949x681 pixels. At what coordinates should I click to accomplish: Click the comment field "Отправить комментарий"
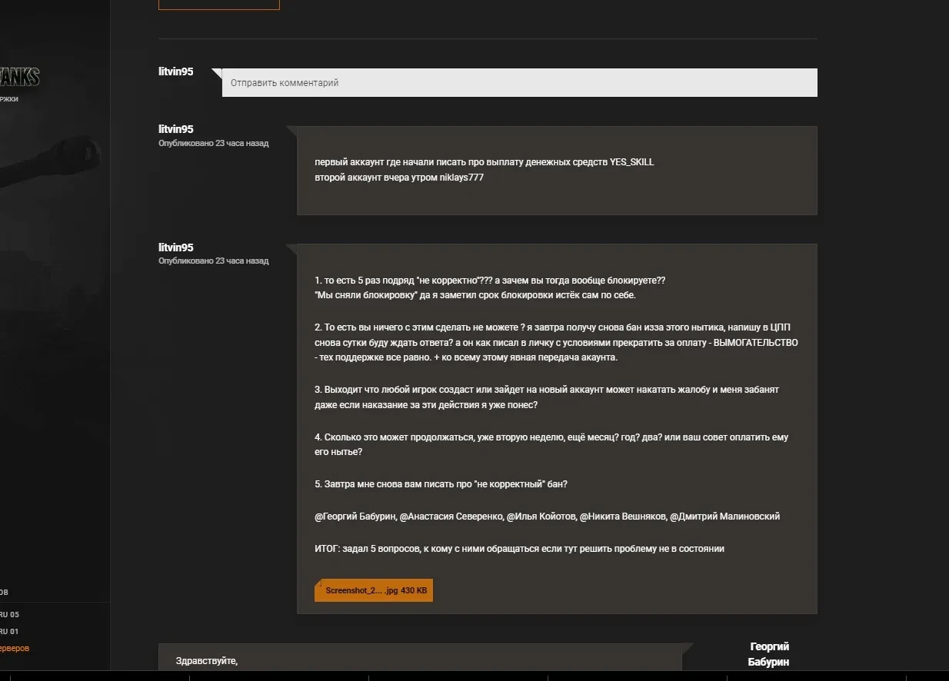point(519,83)
